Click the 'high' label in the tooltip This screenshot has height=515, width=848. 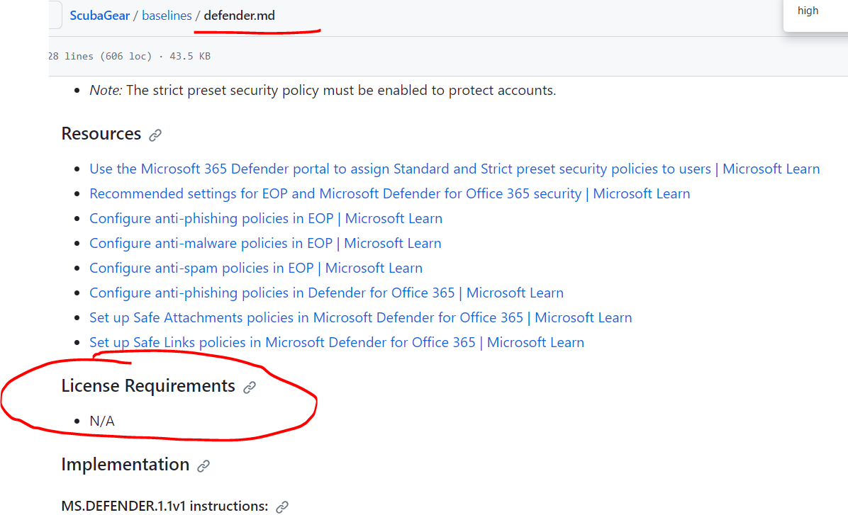808,11
